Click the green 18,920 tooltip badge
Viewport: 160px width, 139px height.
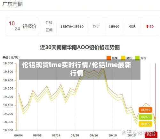pos(146,117)
